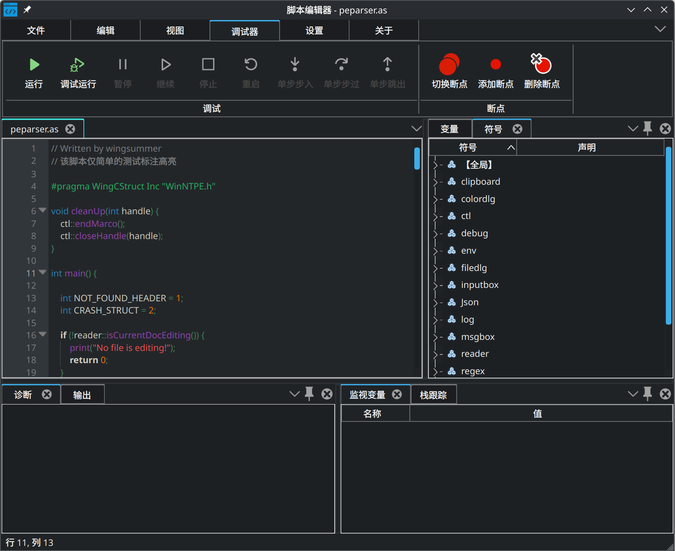Close the peparser.as editor tab
675x551 pixels.
70,129
